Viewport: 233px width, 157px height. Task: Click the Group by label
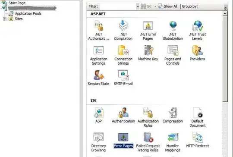click(x=190, y=6)
